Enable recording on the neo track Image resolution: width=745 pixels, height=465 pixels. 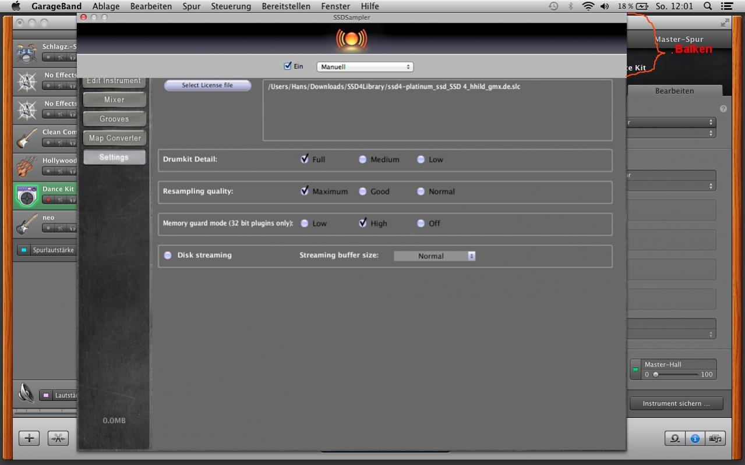pos(48,228)
